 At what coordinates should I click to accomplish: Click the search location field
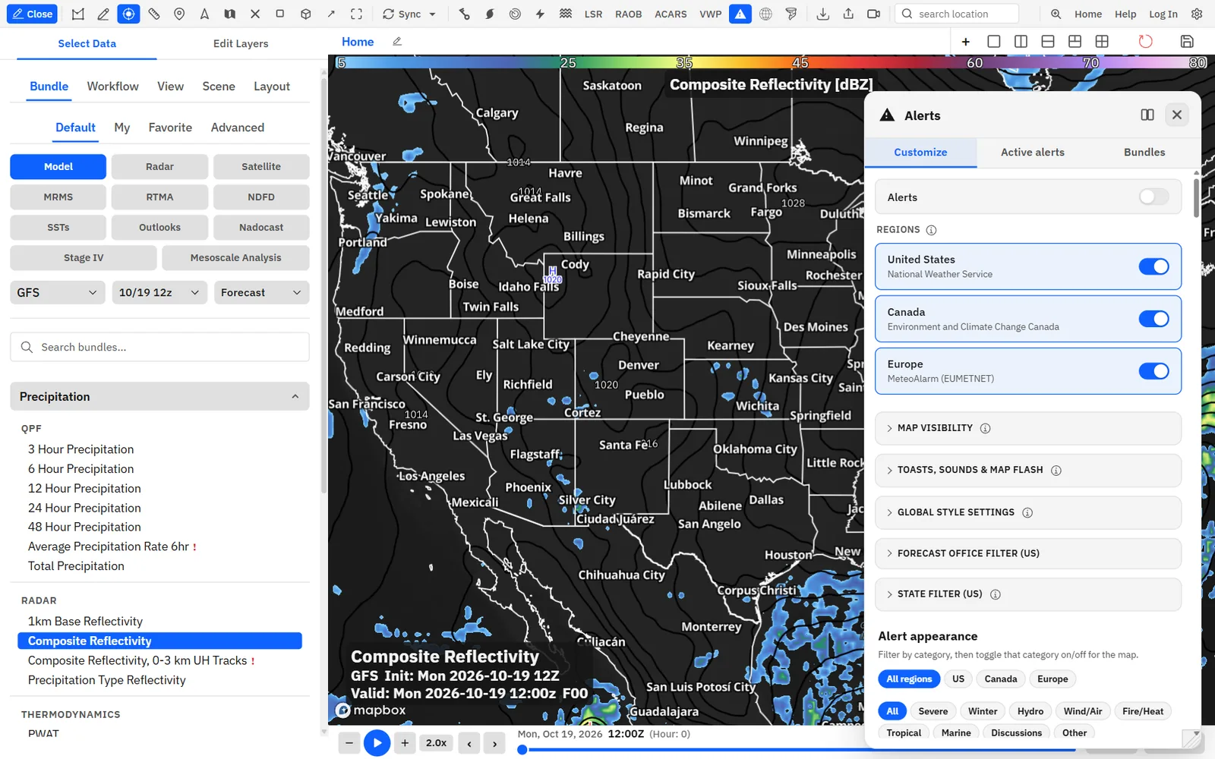point(957,14)
